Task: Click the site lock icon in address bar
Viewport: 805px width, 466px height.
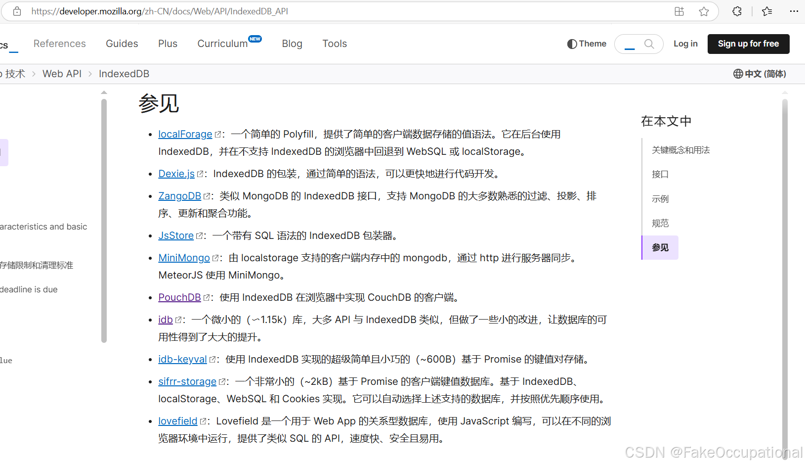Action: coord(17,11)
